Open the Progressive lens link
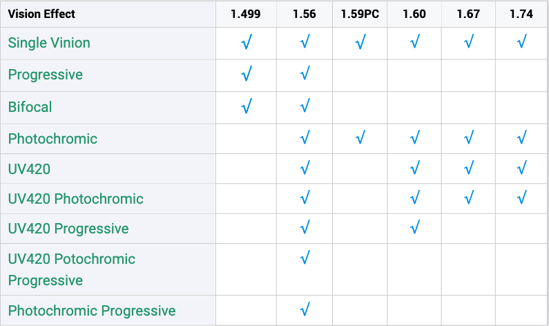This screenshot has width=549, height=326. click(46, 75)
